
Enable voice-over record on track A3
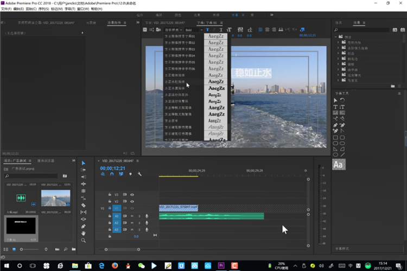pyautogui.click(x=147, y=229)
